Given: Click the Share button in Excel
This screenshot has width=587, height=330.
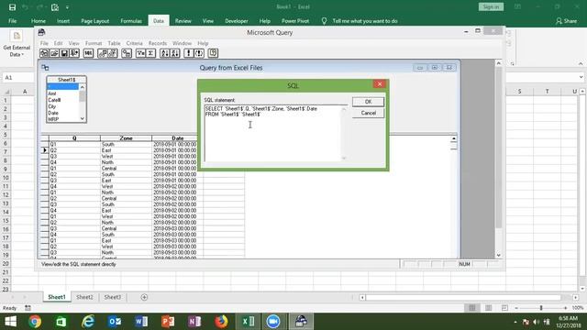Looking at the screenshot, I should click(567, 21).
